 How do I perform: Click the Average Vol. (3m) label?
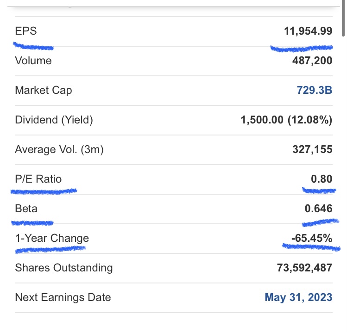[59, 149]
